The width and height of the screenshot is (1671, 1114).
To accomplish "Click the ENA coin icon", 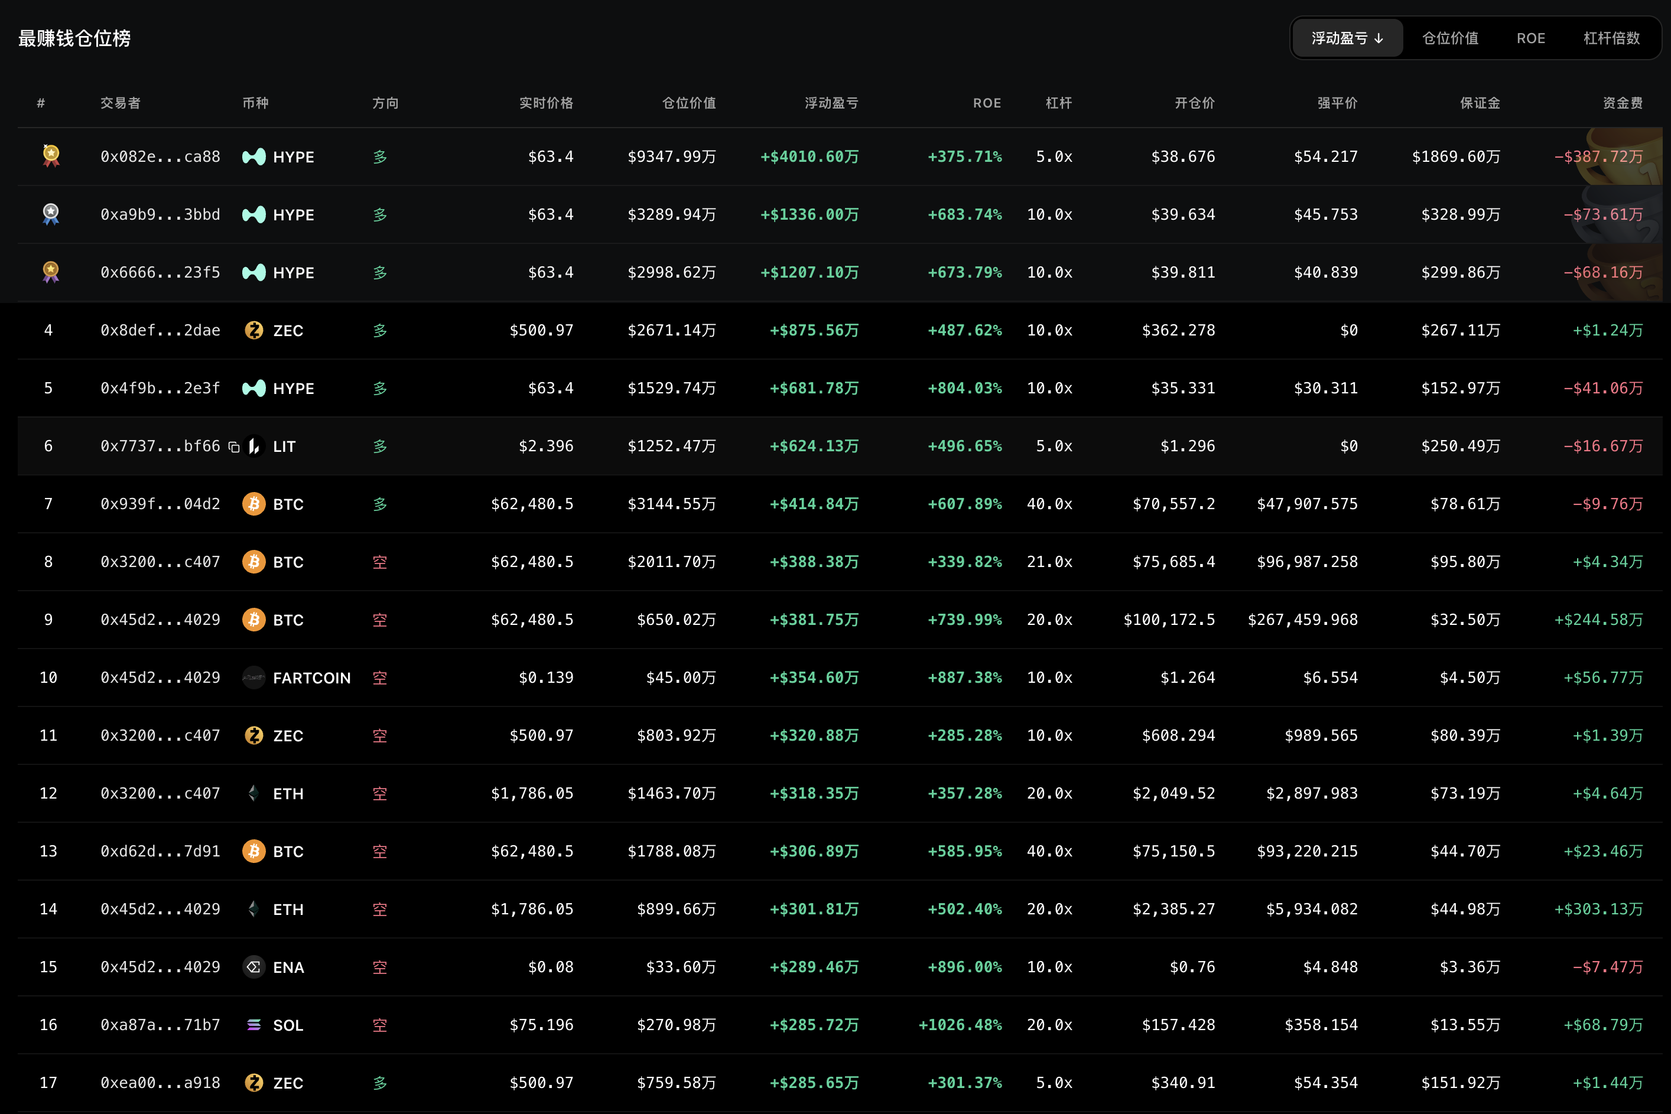I will tap(253, 967).
